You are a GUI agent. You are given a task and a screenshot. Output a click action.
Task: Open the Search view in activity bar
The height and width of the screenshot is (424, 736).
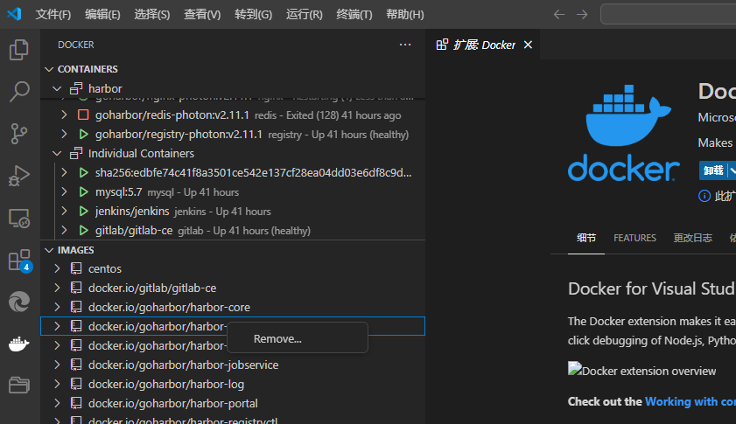18,92
